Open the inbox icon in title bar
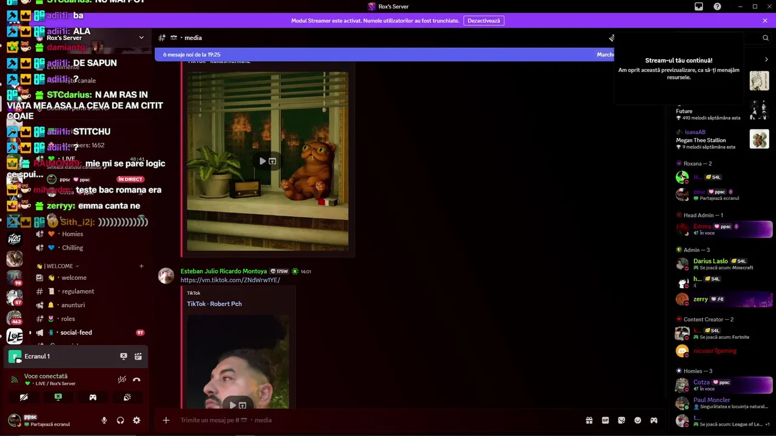The image size is (776, 436). pyautogui.click(x=699, y=7)
